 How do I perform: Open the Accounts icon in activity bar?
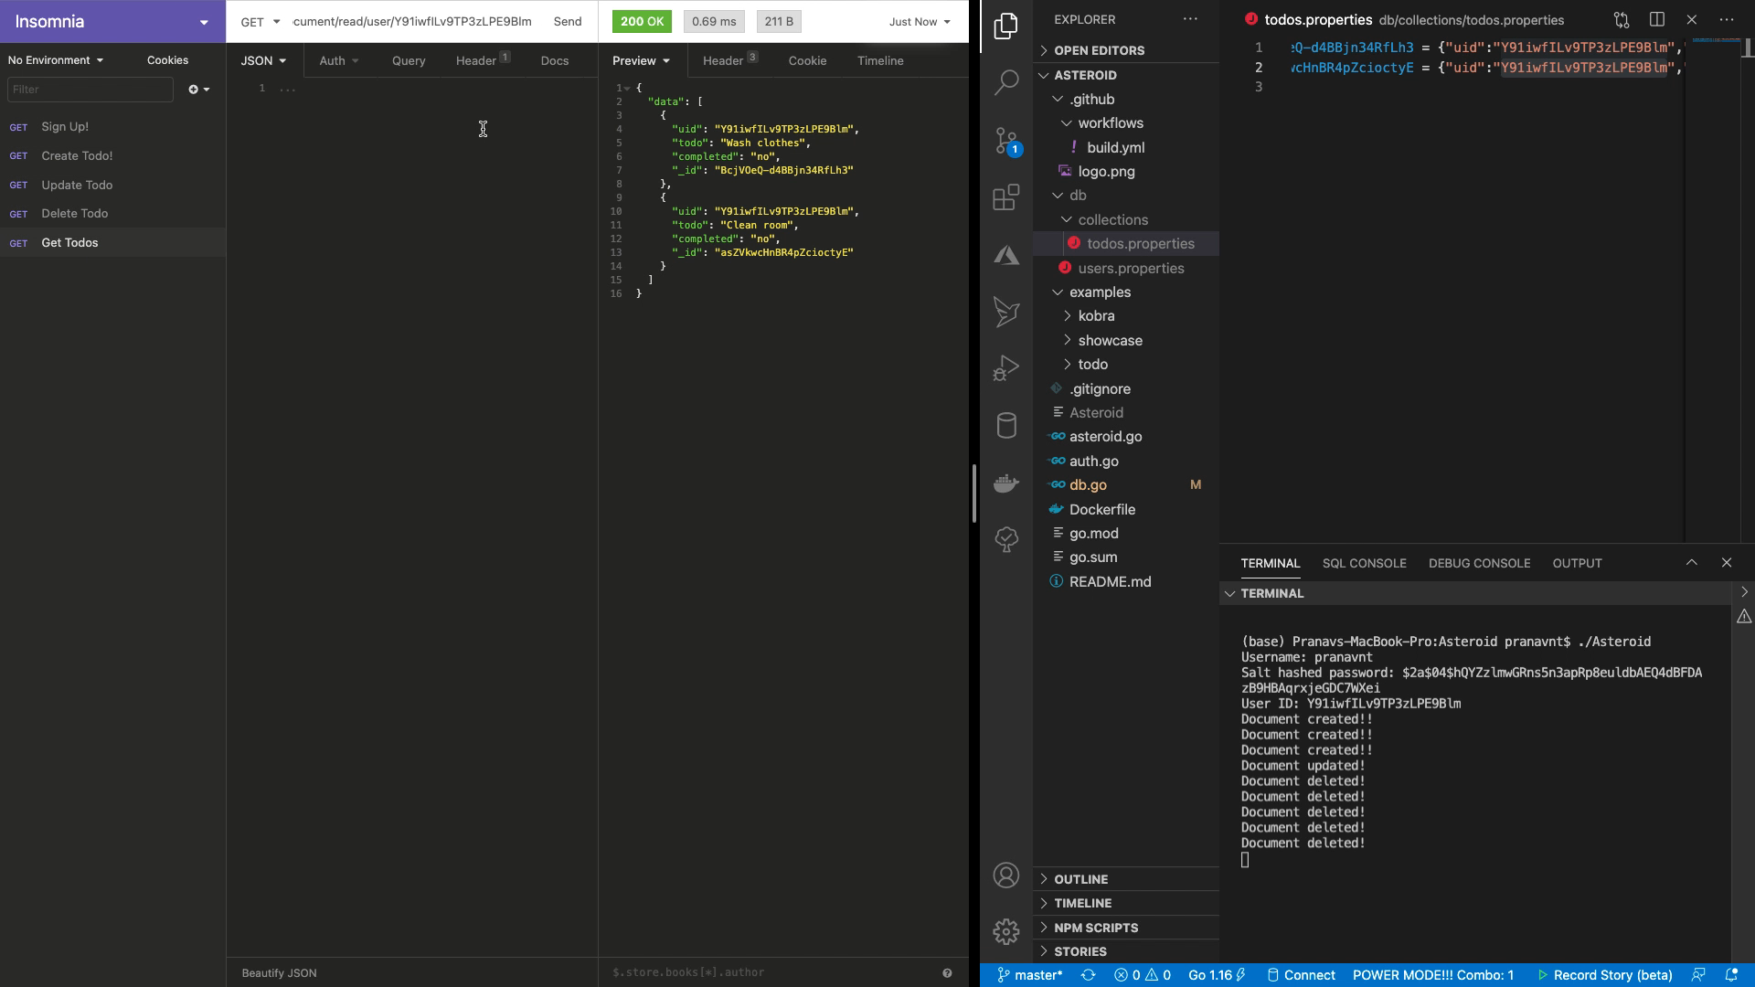(x=1006, y=876)
